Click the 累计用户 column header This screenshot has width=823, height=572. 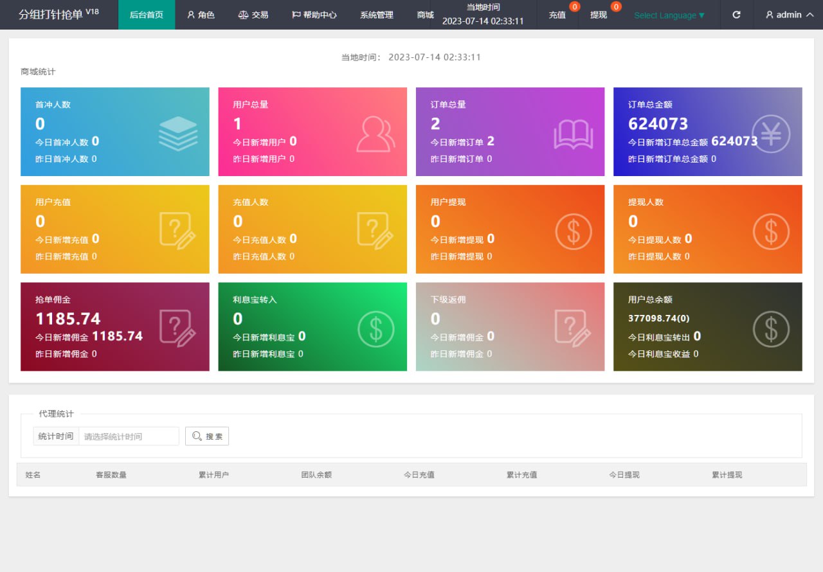(213, 475)
